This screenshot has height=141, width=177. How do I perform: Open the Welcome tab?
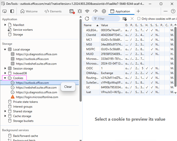point(29,11)
